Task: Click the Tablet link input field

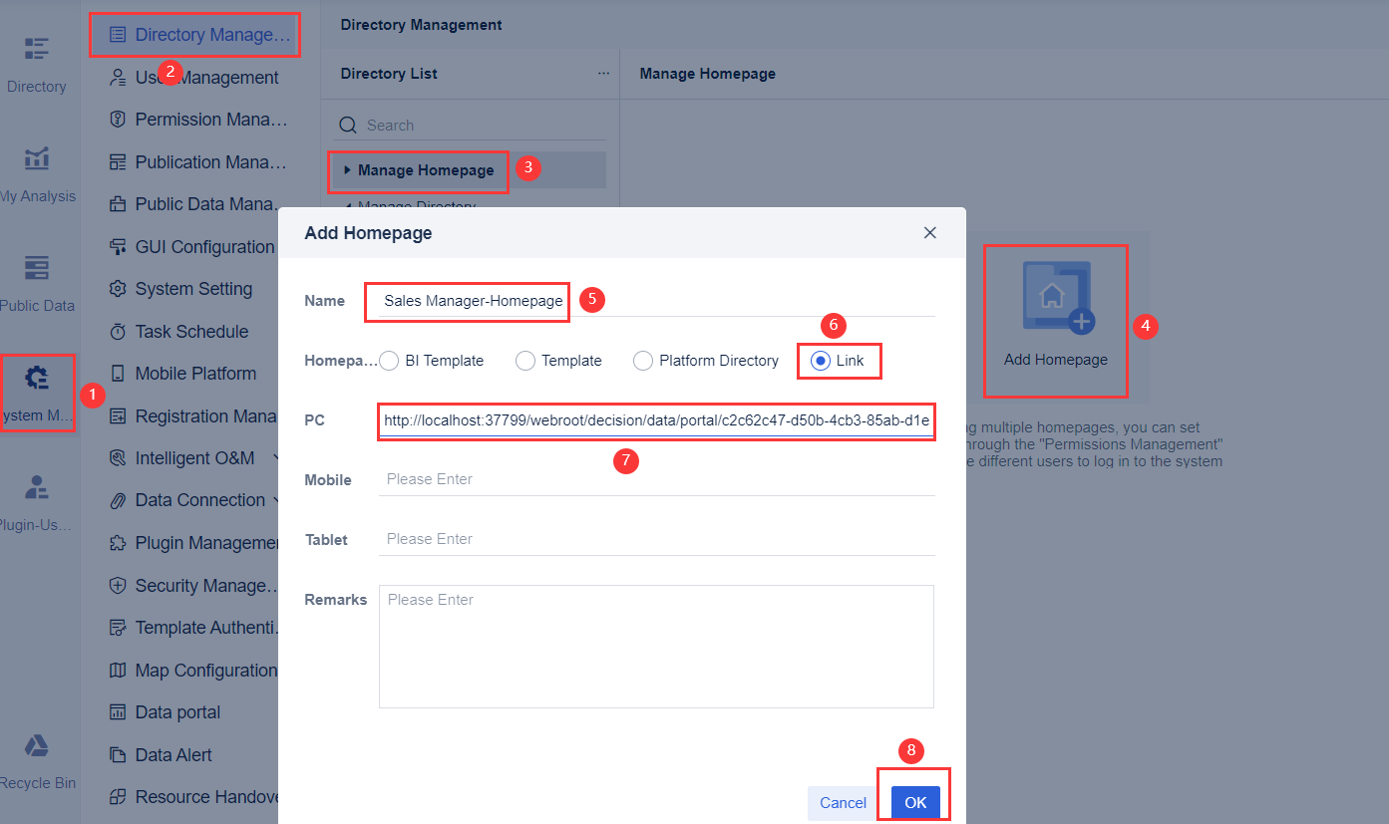Action: 657,539
